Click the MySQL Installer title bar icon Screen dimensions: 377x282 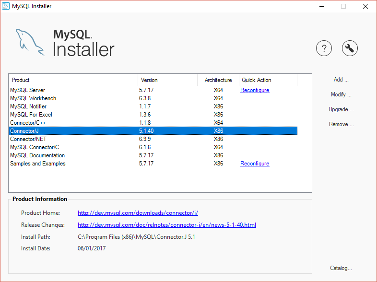pos(6,6)
